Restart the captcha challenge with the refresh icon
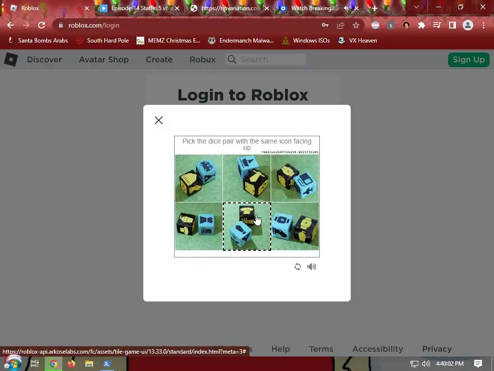Image resolution: width=494 pixels, height=371 pixels. (x=297, y=267)
